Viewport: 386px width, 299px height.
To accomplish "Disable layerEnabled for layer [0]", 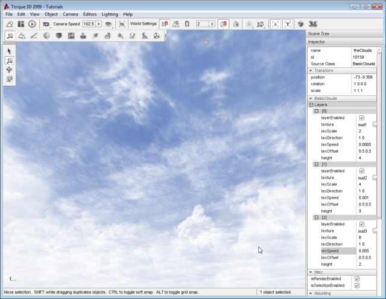I will pyautogui.click(x=361, y=118).
